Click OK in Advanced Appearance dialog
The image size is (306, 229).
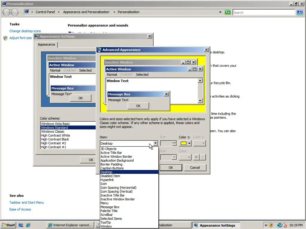171,168
